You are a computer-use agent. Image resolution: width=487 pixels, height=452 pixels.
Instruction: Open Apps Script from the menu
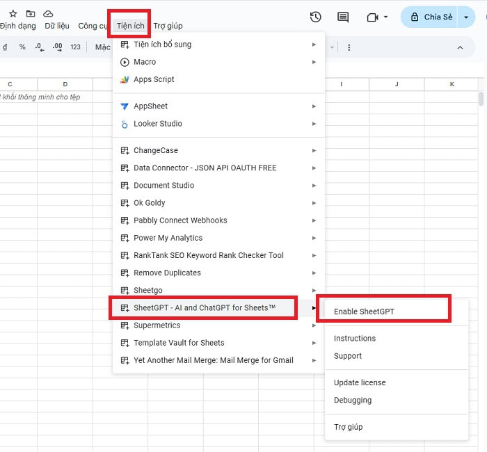tap(154, 79)
